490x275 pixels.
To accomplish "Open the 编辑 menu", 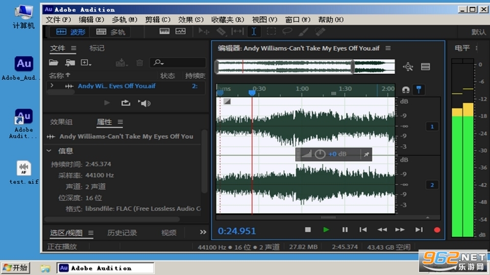I will [91, 20].
